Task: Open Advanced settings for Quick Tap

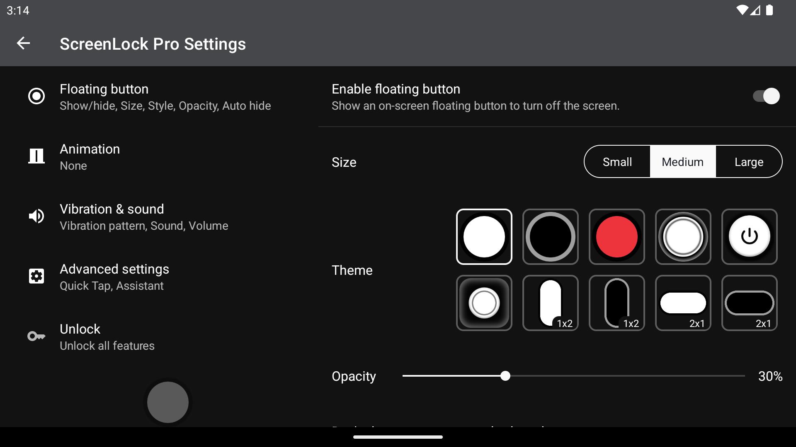Action: (x=159, y=276)
